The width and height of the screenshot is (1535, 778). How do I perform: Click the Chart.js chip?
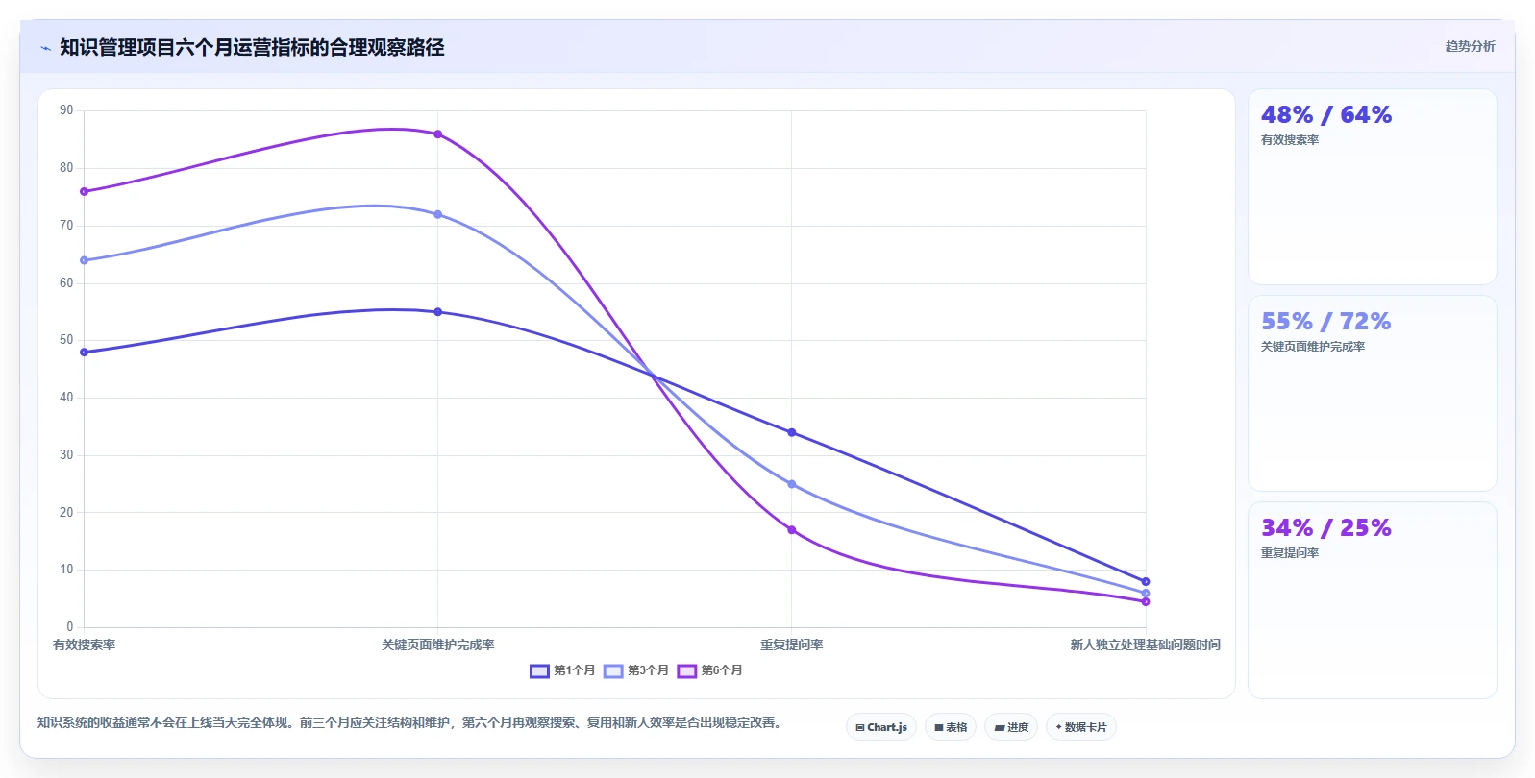coord(881,727)
